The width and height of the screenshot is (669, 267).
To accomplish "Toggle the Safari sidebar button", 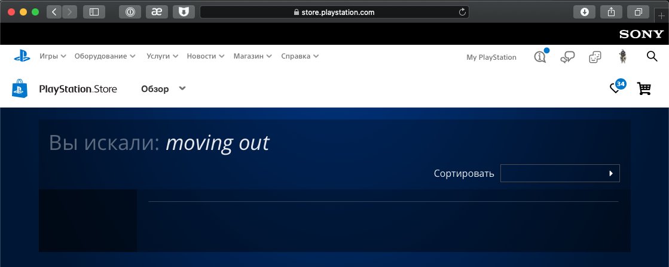I will click(x=94, y=12).
